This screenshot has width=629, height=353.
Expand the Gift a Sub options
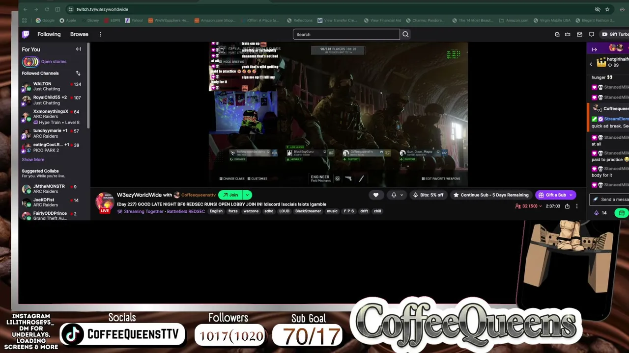point(571,195)
